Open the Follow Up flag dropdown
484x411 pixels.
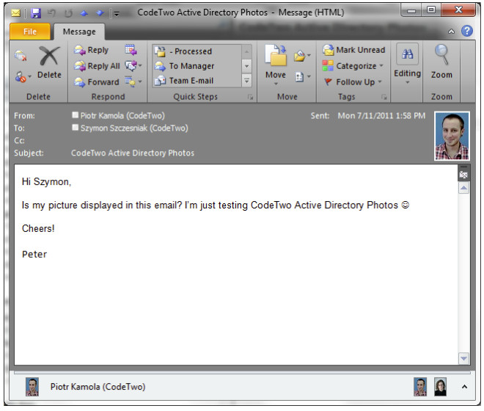click(353, 82)
